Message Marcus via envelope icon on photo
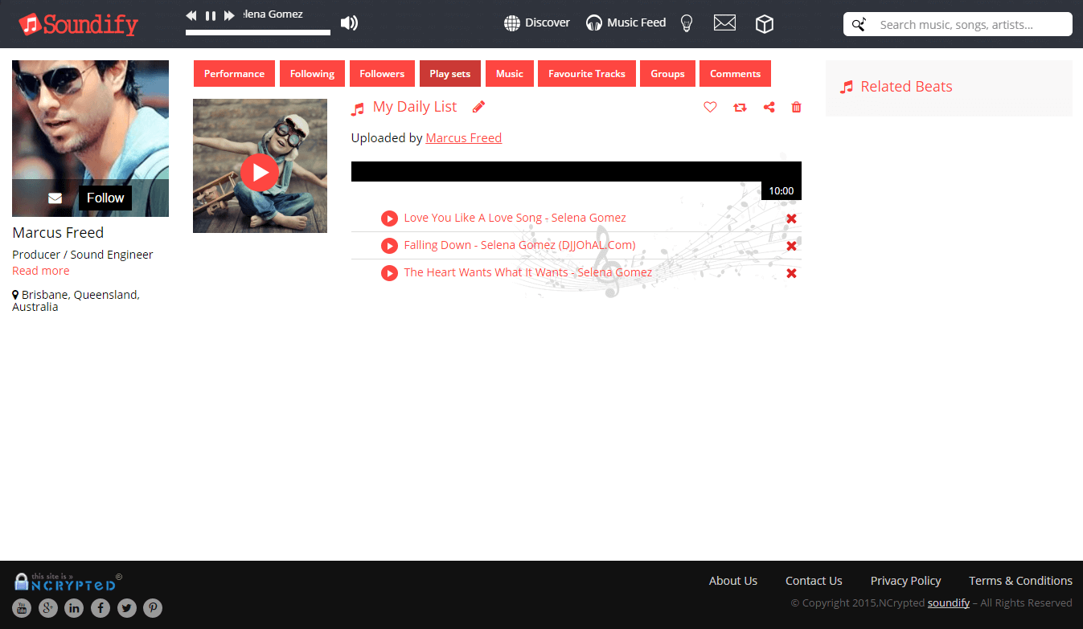 coord(55,198)
